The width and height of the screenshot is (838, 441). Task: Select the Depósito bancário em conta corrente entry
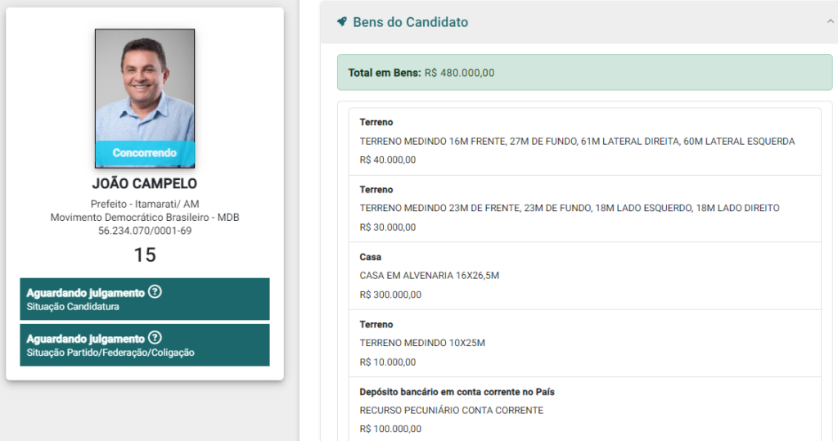[x=584, y=409]
